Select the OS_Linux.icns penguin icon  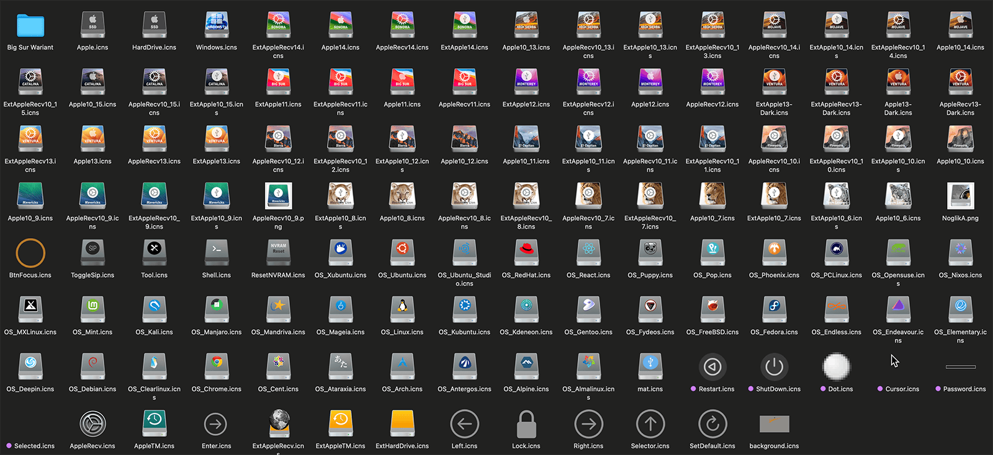[402, 310]
